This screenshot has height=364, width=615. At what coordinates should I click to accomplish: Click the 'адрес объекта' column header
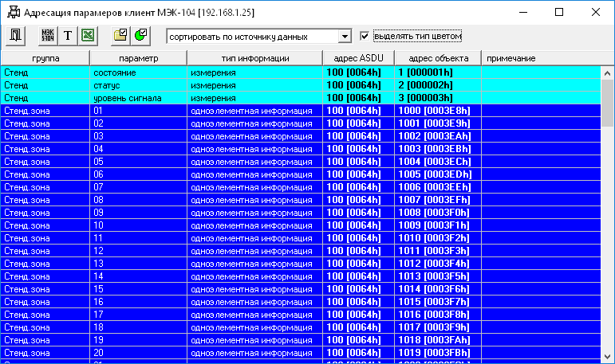click(437, 59)
